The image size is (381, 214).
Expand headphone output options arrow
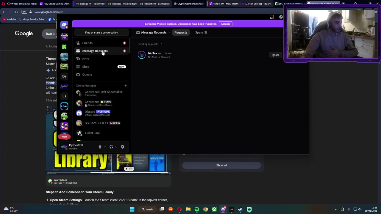pos(116,147)
